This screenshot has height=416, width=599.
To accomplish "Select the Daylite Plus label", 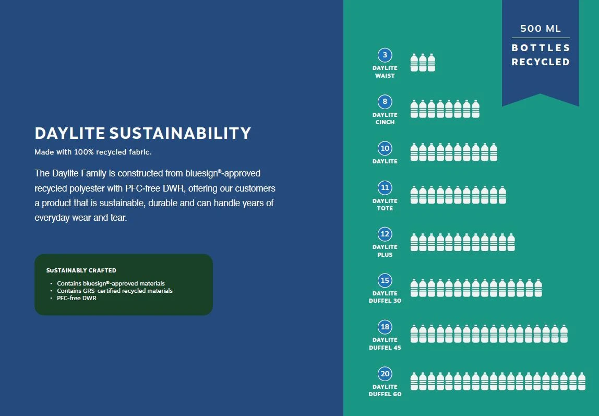I will tap(385, 251).
